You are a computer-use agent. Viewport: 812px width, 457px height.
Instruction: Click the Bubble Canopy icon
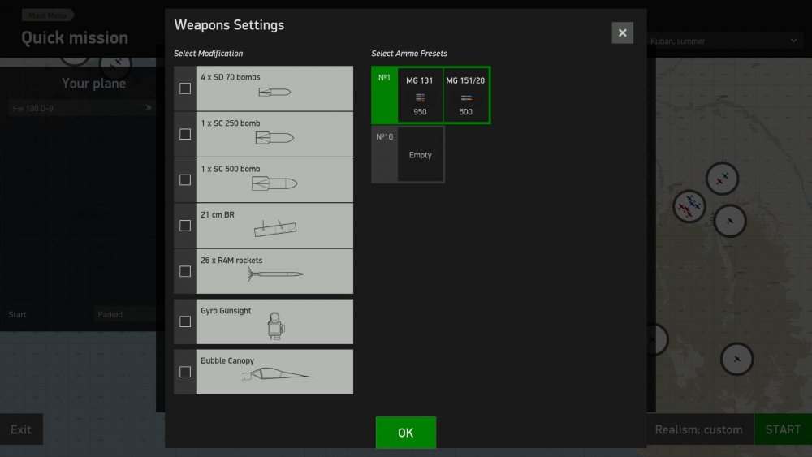tap(276, 373)
